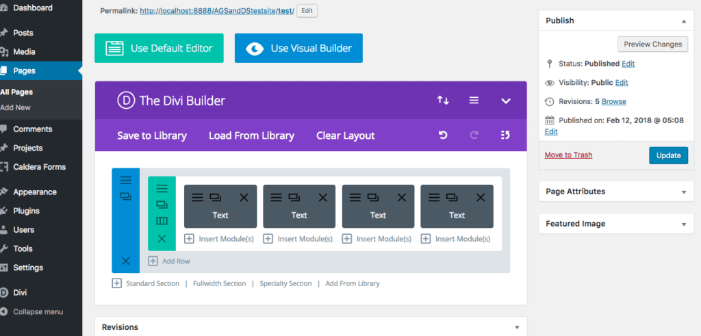The height and width of the screenshot is (336, 701).
Task: Collapse the Divi Builder panel chevron
Action: [x=506, y=101]
